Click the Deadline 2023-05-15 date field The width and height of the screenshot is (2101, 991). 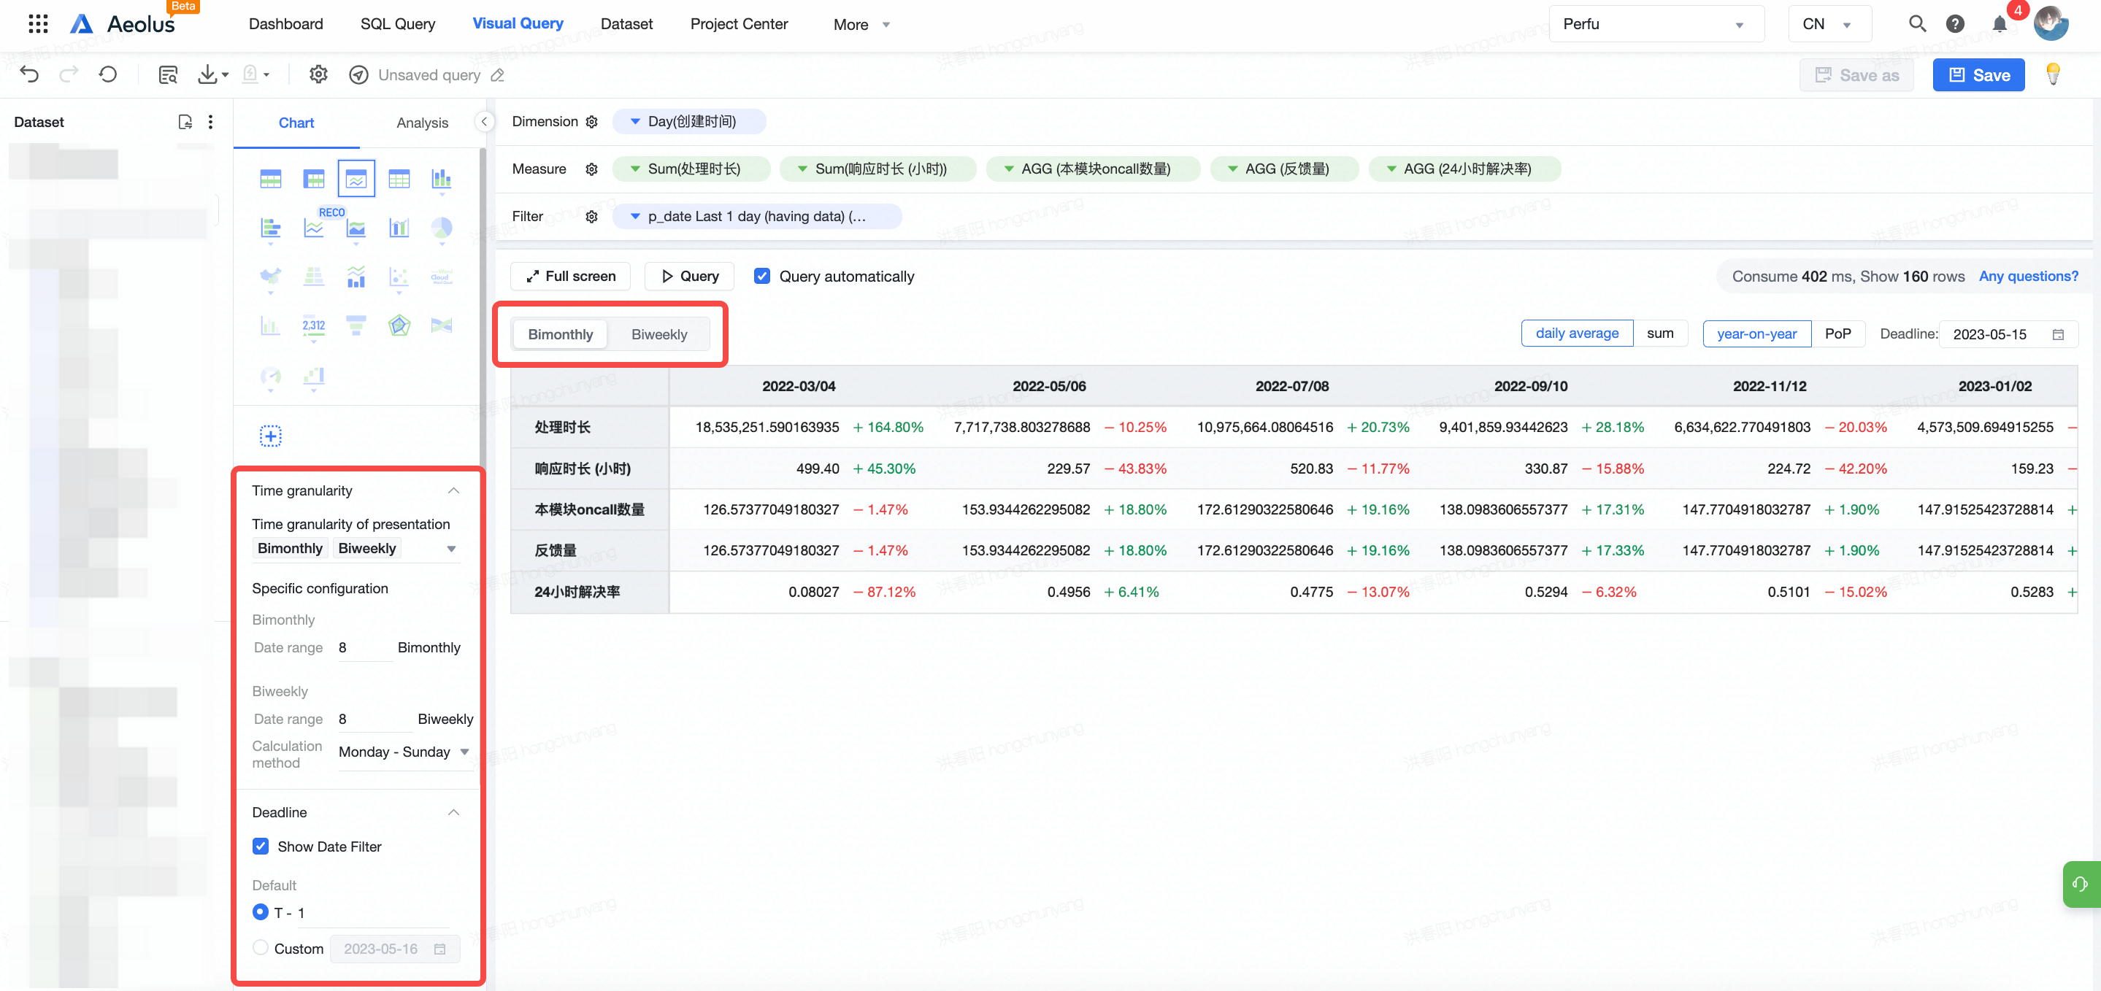click(x=2008, y=333)
